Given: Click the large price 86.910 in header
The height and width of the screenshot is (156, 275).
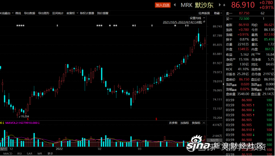Looking at the screenshot, I should 243,5.
